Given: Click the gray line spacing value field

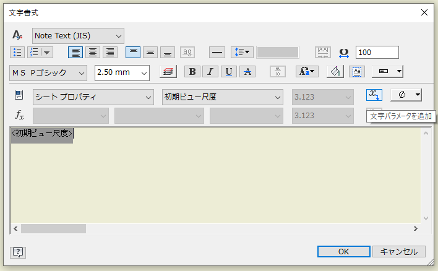Looking at the screenshot, I should click(x=278, y=52).
